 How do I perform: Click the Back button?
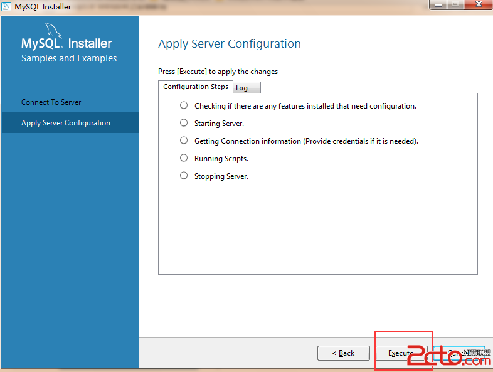[x=343, y=353]
